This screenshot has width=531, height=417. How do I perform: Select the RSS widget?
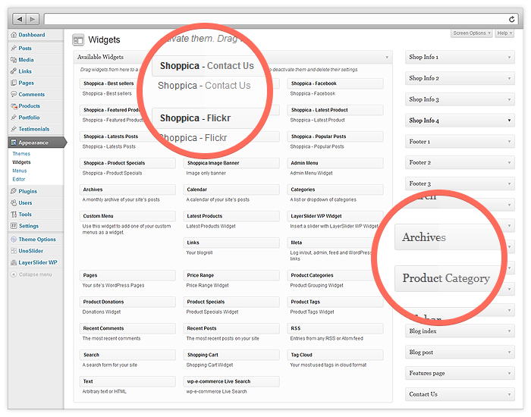coord(335,328)
